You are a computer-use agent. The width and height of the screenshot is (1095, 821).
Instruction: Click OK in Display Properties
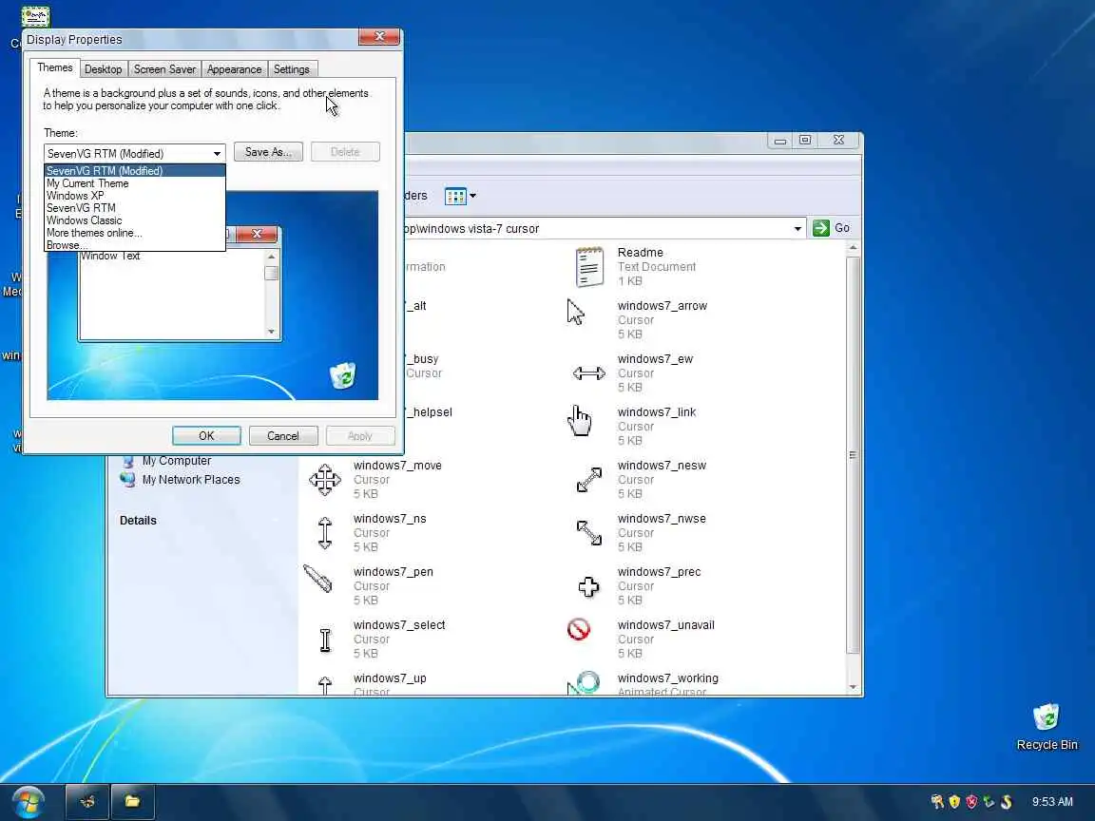coord(206,435)
